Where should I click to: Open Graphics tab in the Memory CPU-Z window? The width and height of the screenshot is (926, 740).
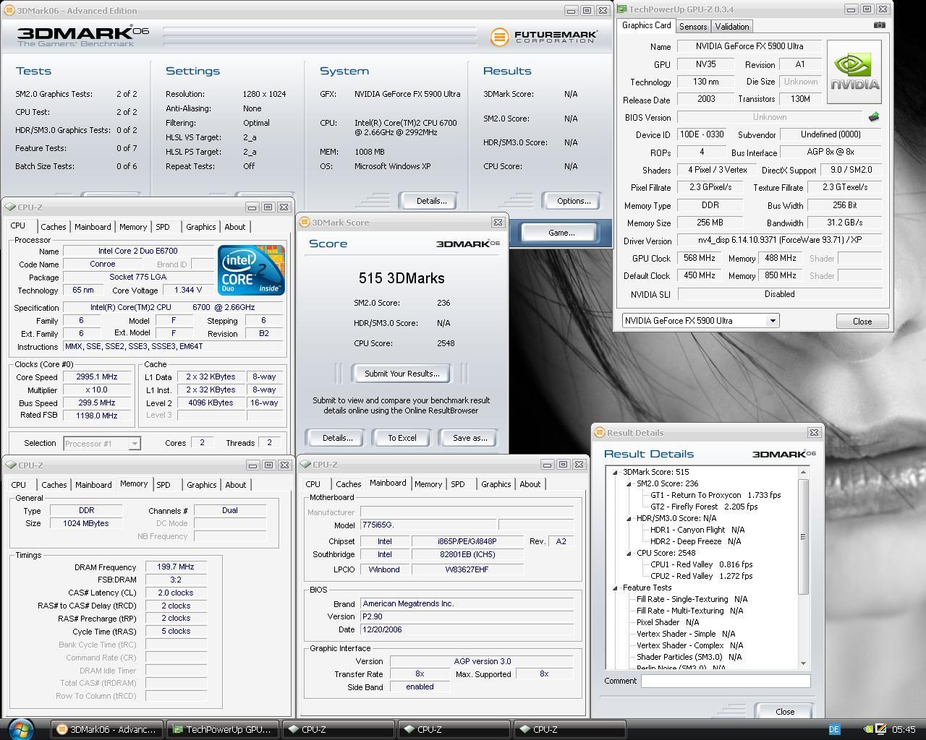(201, 485)
